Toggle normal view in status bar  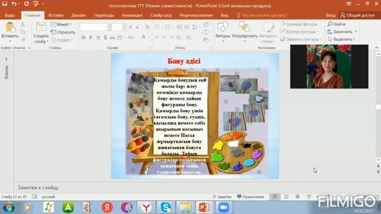coord(275,197)
